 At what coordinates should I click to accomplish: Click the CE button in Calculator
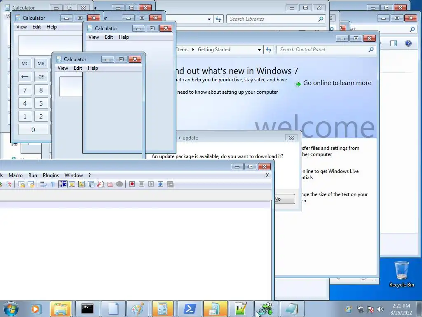pyautogui.click(x=41, y=77)
